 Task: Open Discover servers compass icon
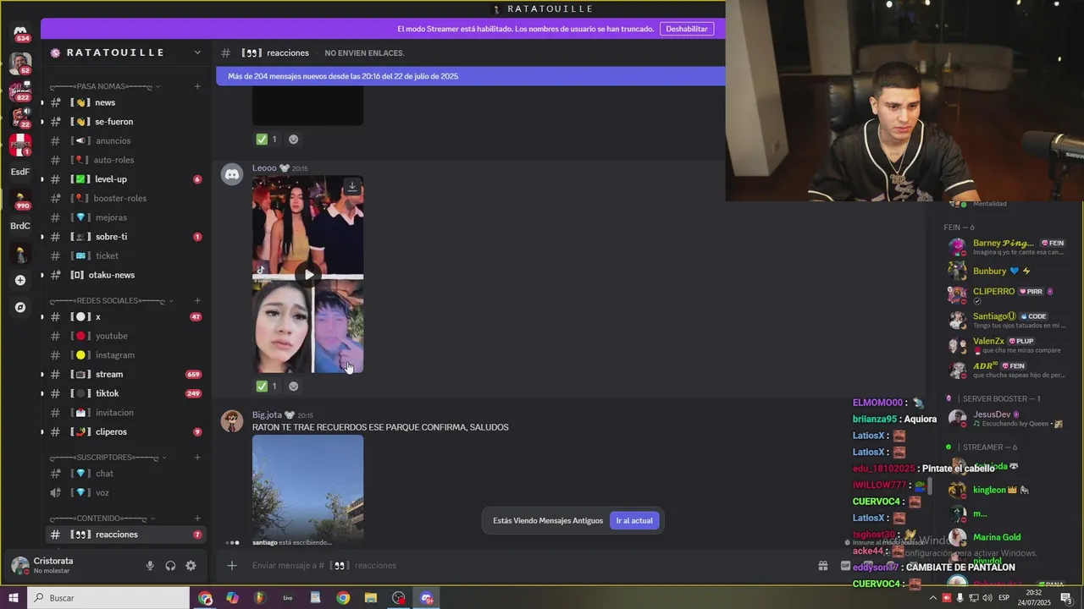[20, 307]
